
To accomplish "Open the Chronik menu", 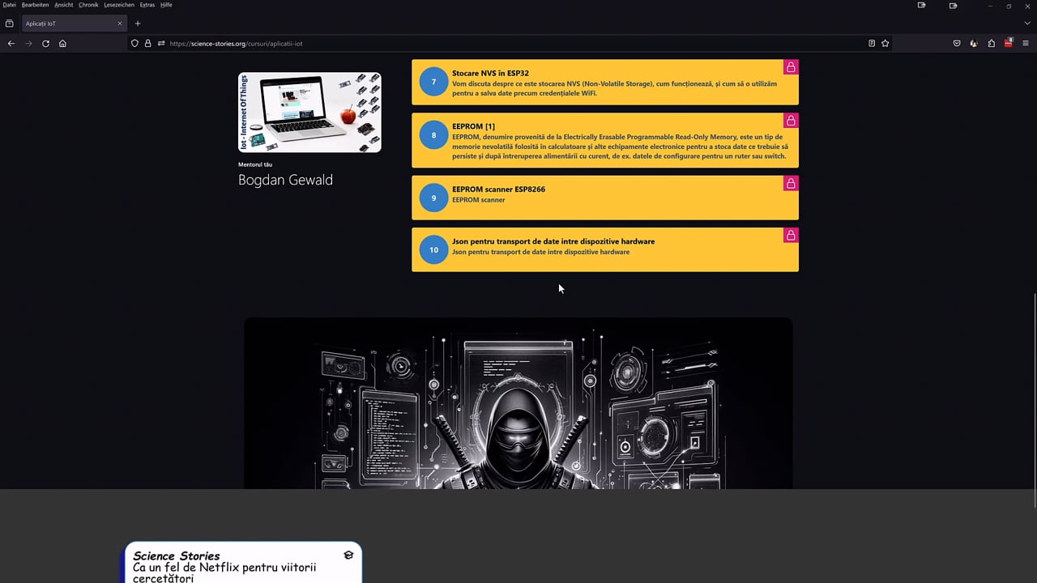I will coord(88,5).
